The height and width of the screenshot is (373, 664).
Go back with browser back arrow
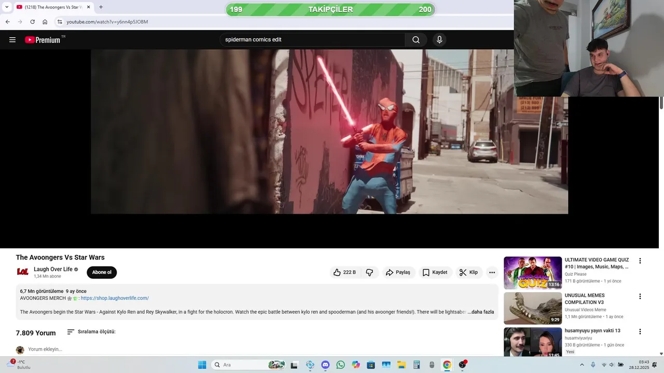pyautogui.click(x=7, y=22)
